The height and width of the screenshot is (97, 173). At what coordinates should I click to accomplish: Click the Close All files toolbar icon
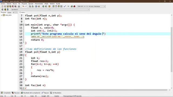[16, 6]
